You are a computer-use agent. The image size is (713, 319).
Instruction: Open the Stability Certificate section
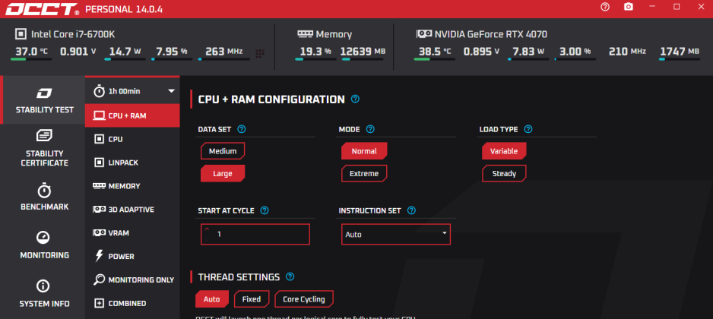tap(44, 148)
